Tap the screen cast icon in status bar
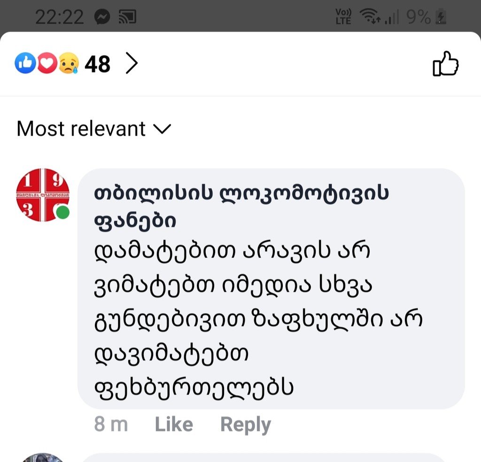The image size is (481, 462). click(x=127, y=16)
